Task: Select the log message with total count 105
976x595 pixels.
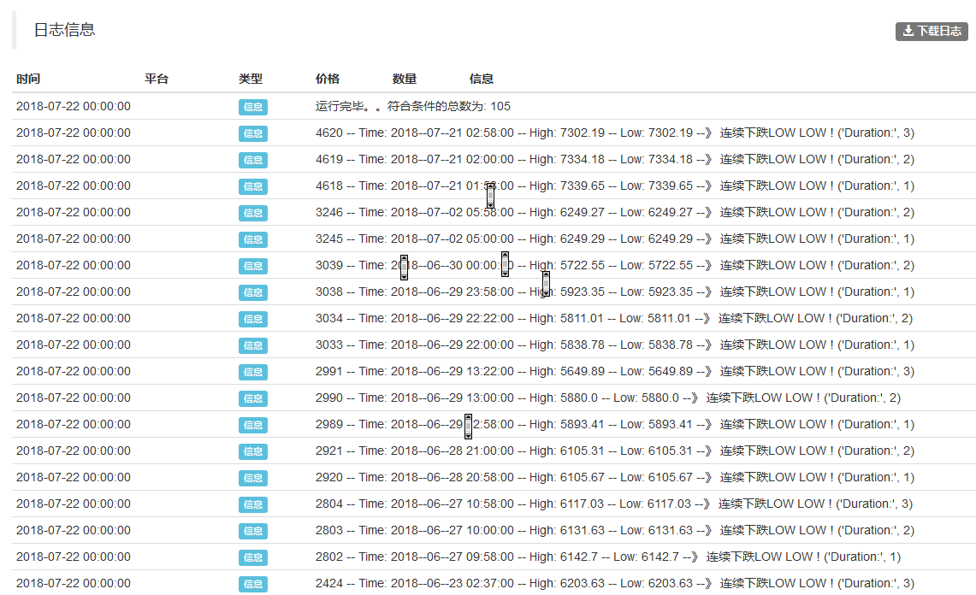Action: click(413, 107)
